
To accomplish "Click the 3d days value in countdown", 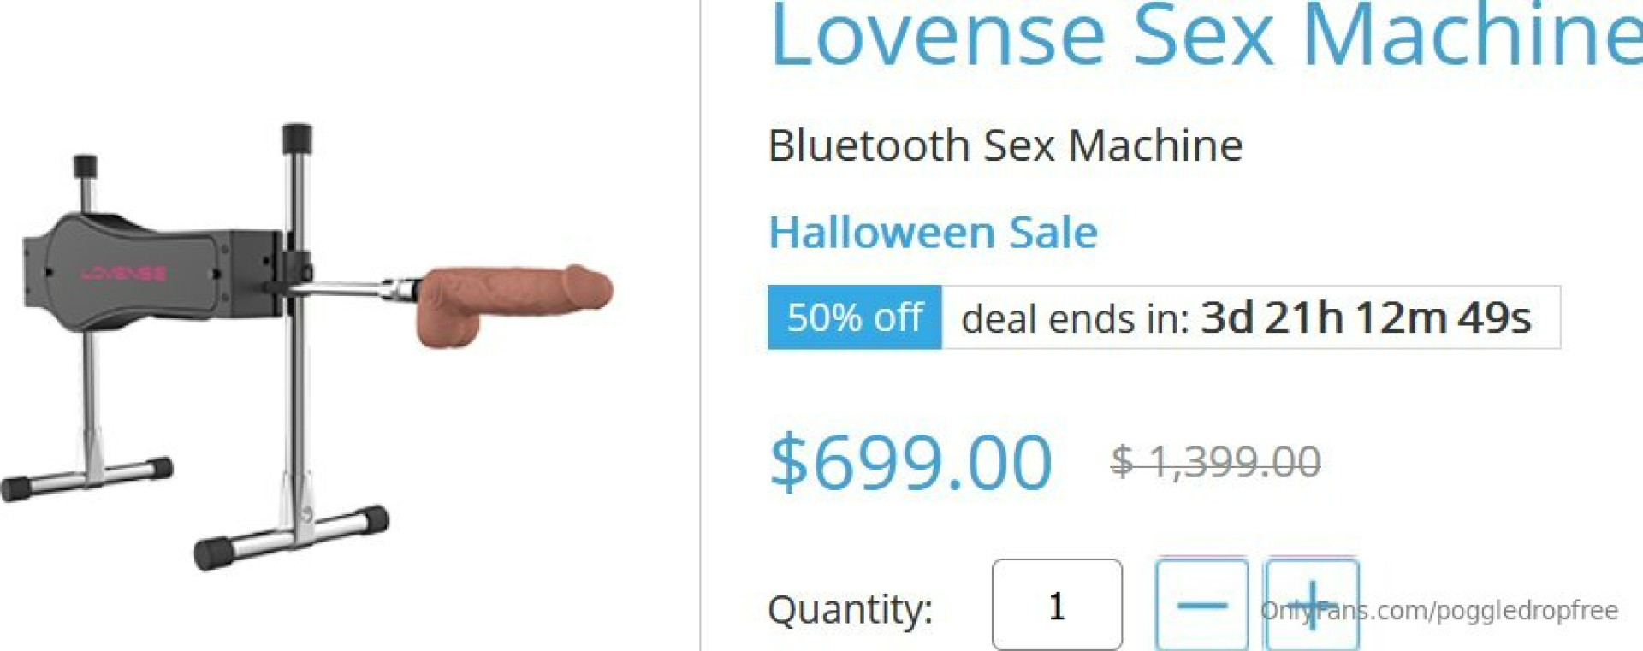I will click(1227, 317).
